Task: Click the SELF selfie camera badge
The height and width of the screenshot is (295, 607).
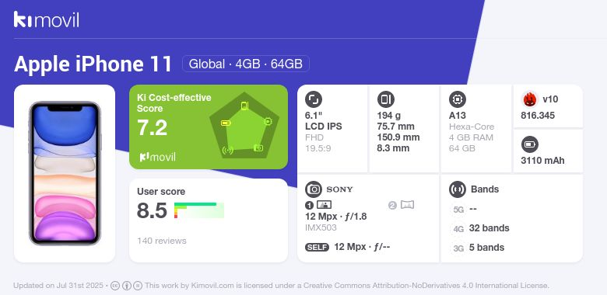Action: pyautogui.click(x=317, y=247)
